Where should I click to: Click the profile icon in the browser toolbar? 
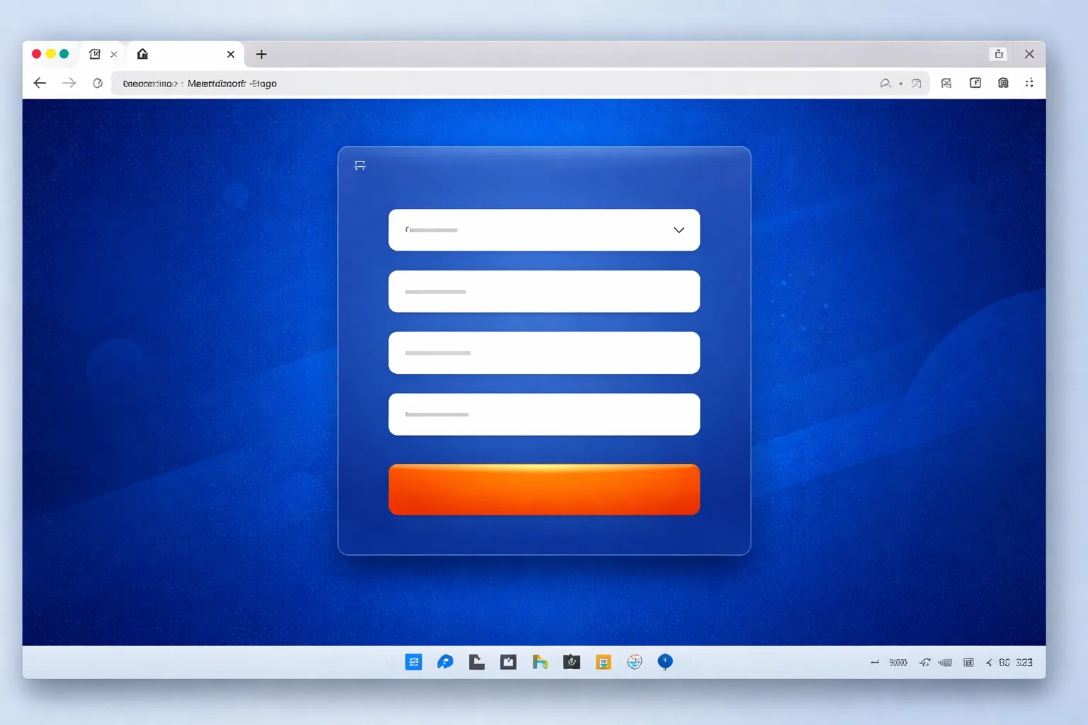[1003, 83]
